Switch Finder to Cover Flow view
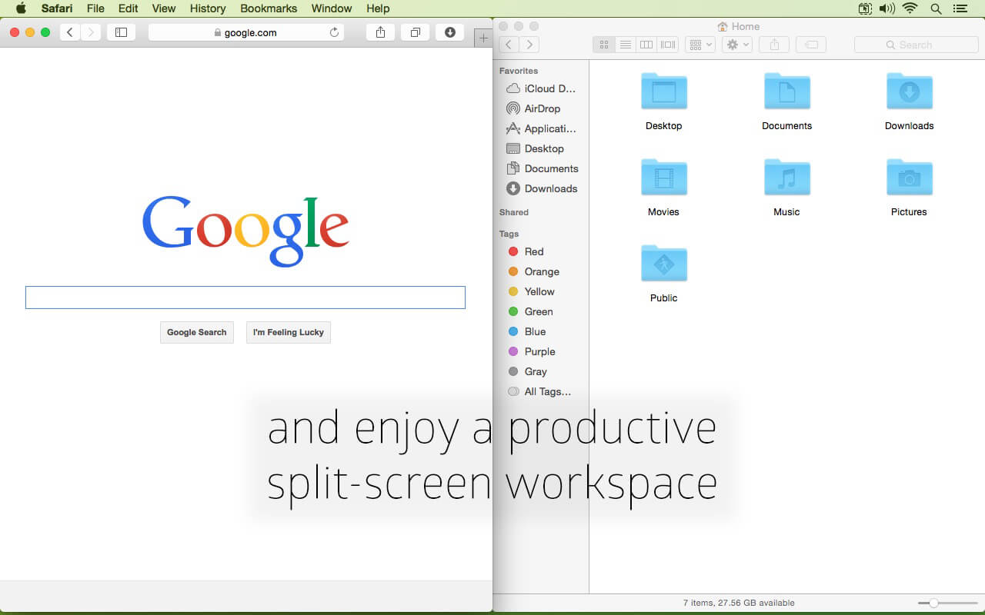Viewport: 985px width, 615px height. click(668, 45)
